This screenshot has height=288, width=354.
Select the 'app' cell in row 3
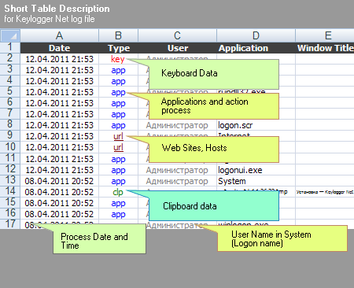point(119,70)
